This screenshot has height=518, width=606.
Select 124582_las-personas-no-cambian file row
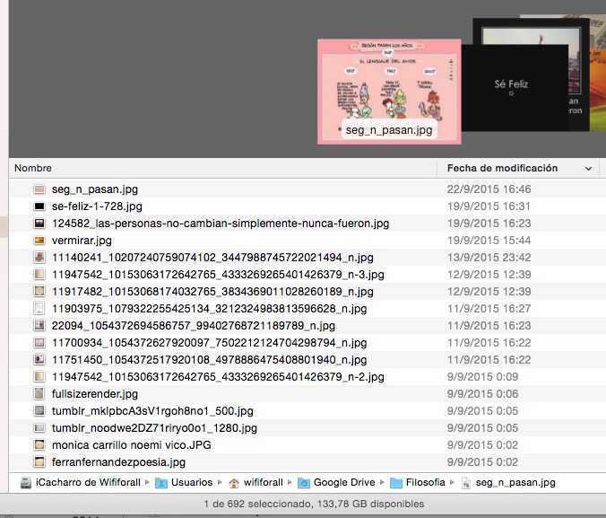[221, 224]
